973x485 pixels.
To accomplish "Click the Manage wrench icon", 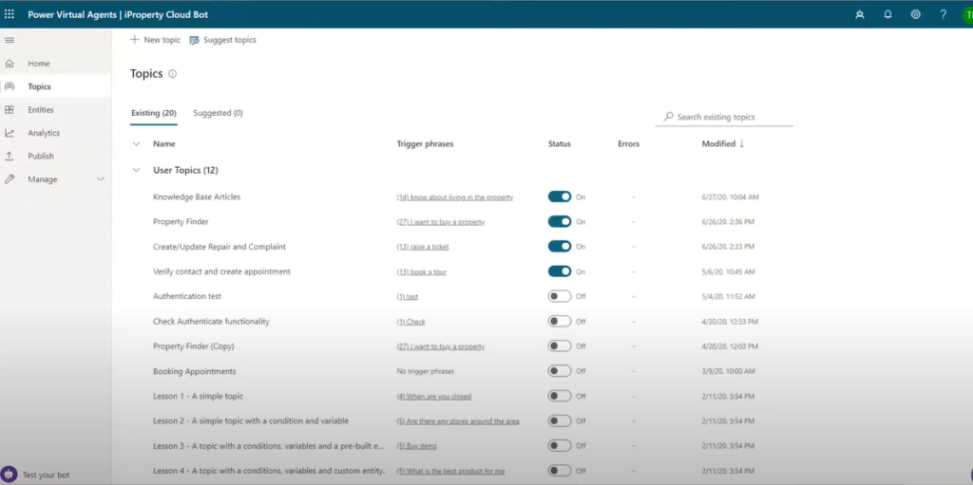I will coord(10,179).
